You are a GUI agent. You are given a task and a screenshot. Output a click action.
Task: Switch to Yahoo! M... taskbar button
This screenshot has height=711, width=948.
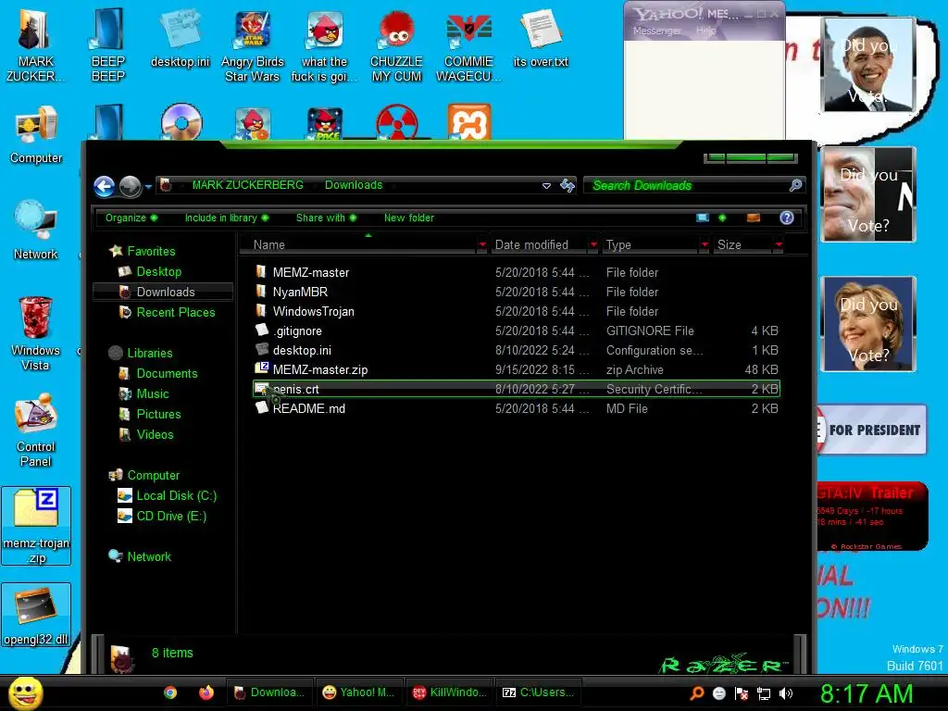(x=358, y=692)
